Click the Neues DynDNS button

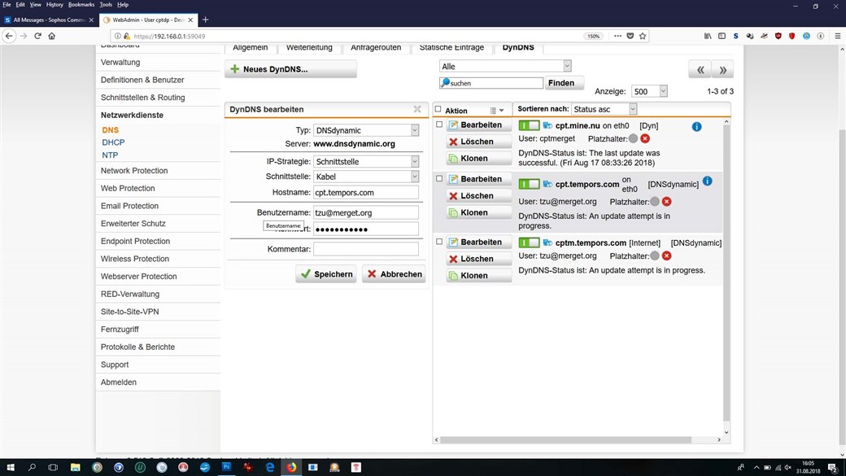coord(290,69)
